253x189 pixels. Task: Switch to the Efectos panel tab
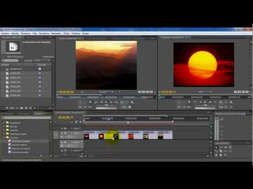[39, 114]
